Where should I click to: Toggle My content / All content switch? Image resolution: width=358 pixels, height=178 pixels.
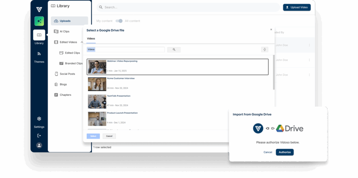pos(119,21)
